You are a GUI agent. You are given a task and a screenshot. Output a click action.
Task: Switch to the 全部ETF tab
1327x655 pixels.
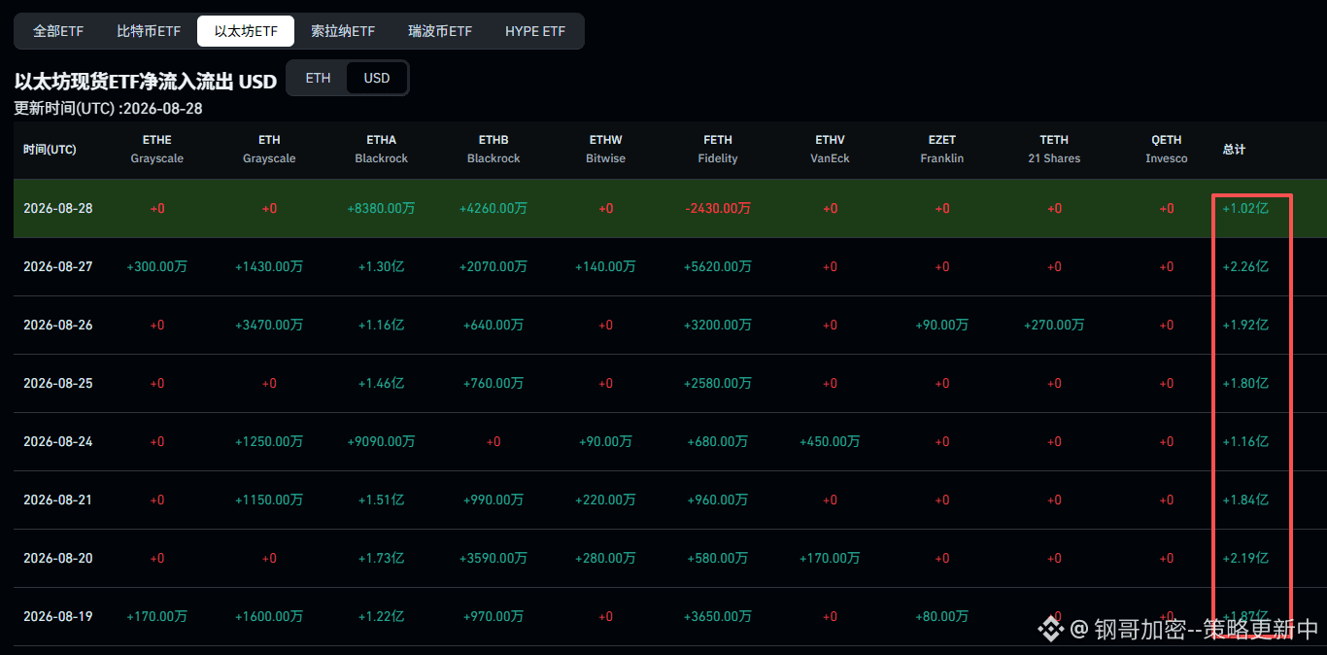(x=58, y=31)
